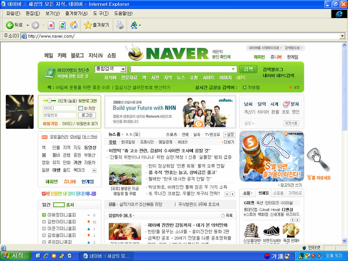
Task: Click the 목록 document icon
Action: click(223, 215)
